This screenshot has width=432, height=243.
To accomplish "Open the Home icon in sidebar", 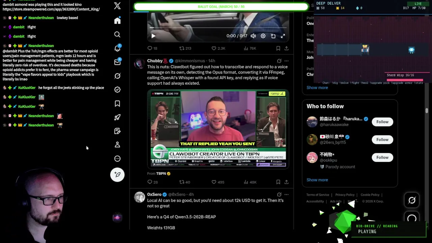I will (117, 21).
